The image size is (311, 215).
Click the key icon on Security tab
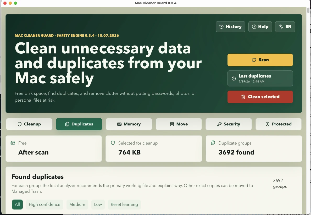coord(219,124)
